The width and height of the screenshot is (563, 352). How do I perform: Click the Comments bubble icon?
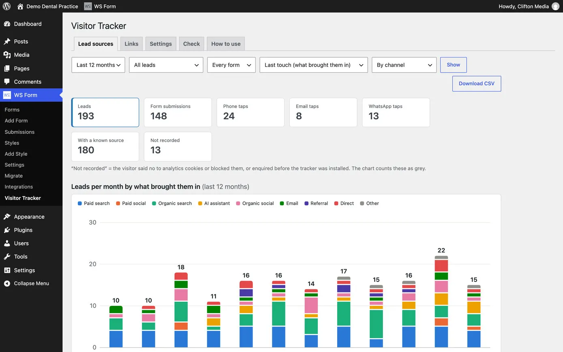[7, 82]
